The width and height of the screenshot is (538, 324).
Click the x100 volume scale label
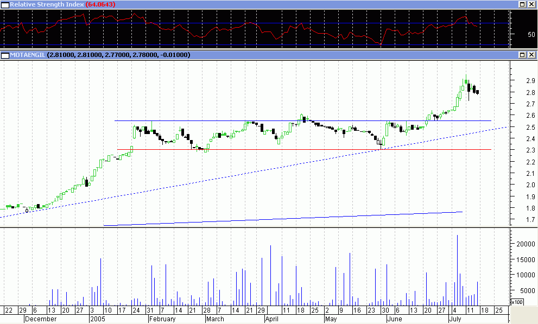pyautogui.click(x=517, y=302)
